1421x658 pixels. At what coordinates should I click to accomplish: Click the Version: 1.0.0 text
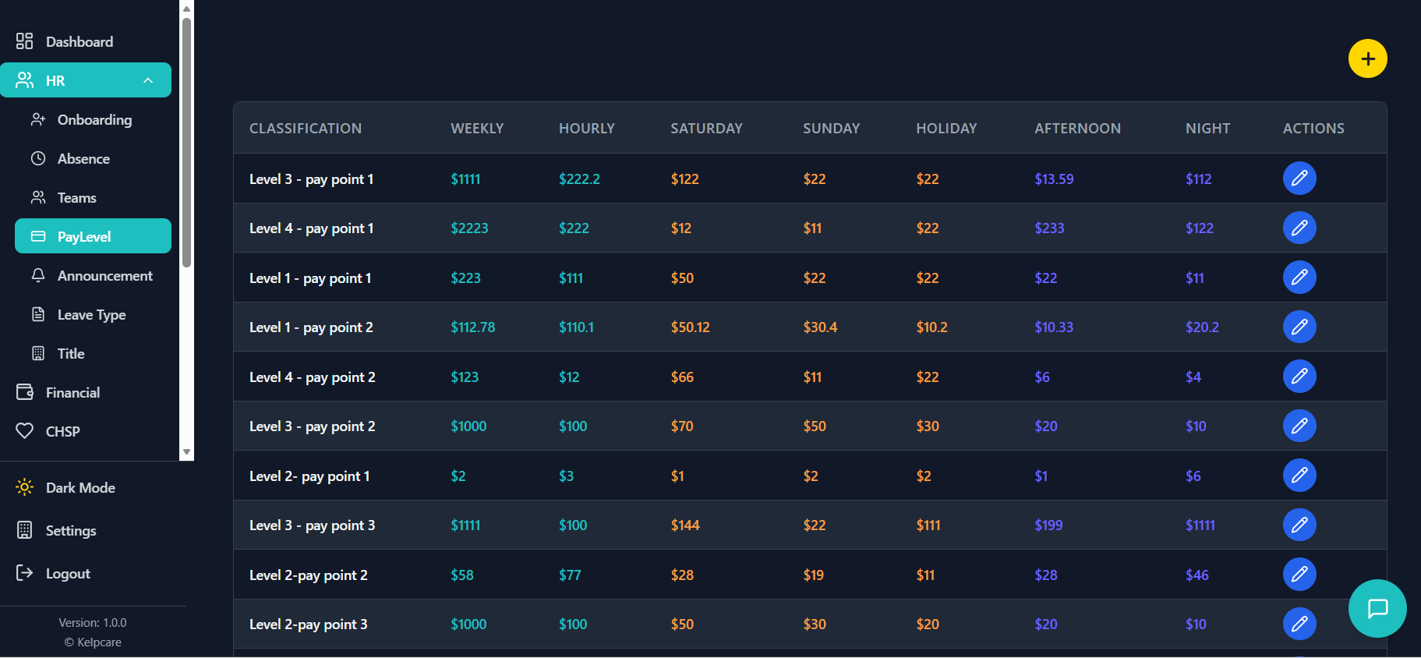(x=92, y=623)
